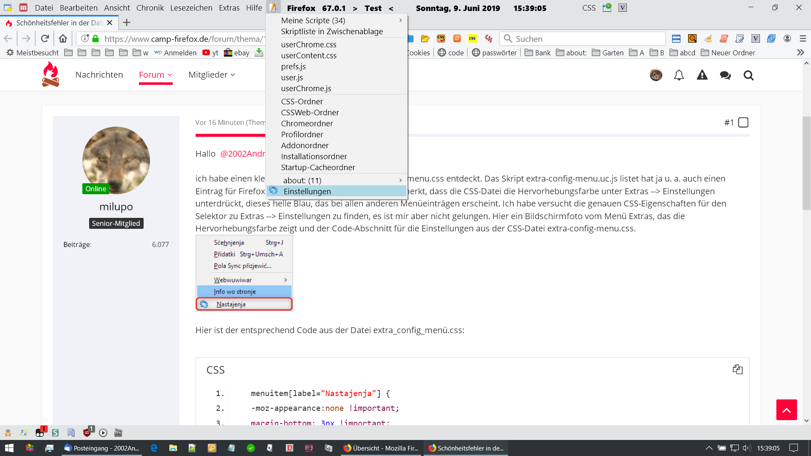The width and height of the screenshot is (811, 456).
Task: Click the red scroll-to-top button
Action: coord(786,410)
